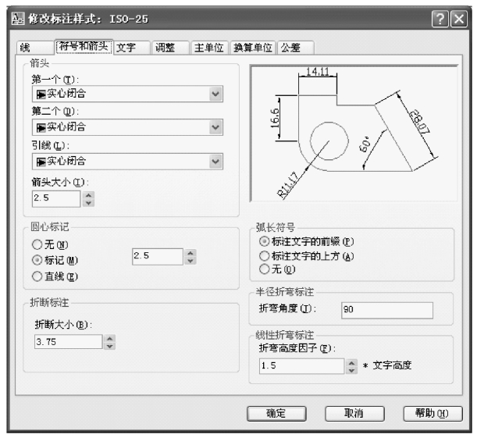
Task: Click the 箭头大小 value field
Action: [56, 199]
